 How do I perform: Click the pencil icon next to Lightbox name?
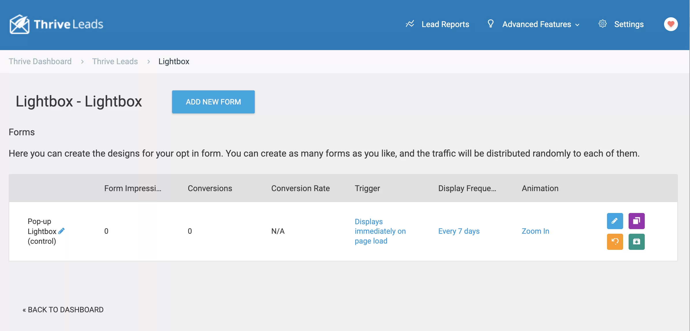(x=63, y=231)
